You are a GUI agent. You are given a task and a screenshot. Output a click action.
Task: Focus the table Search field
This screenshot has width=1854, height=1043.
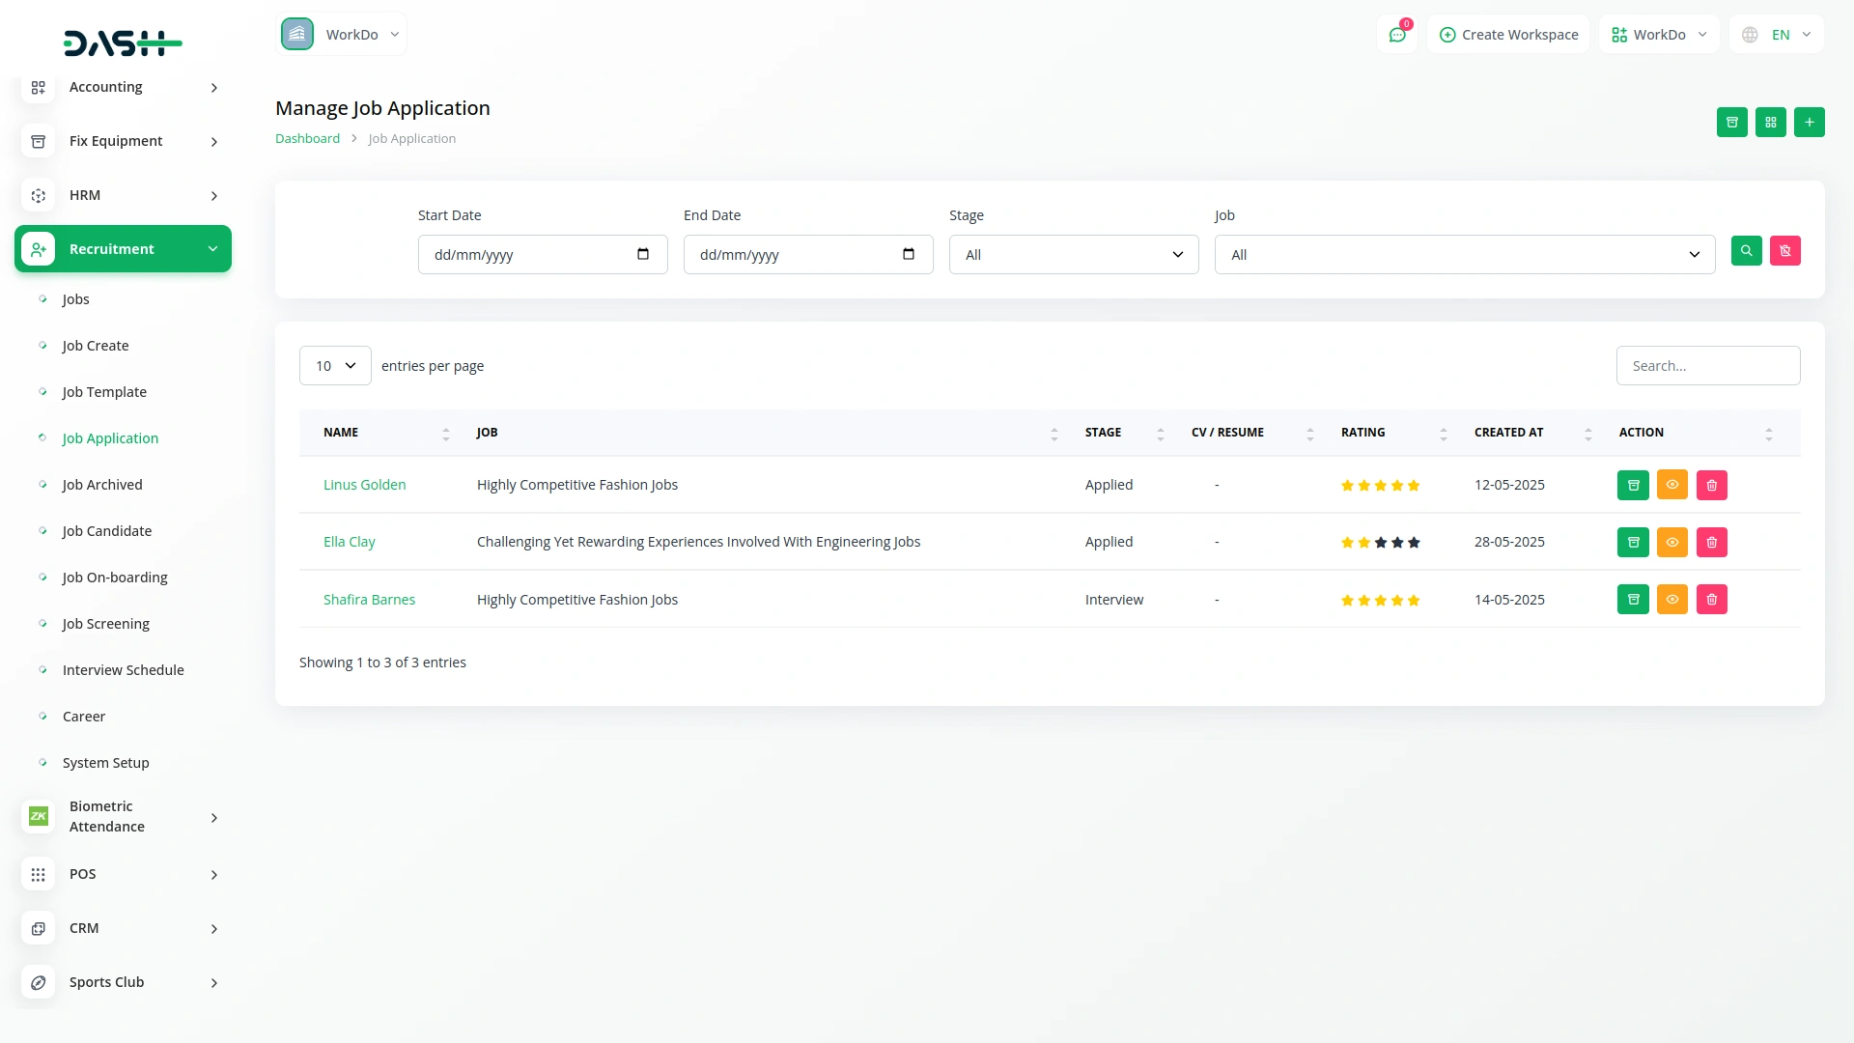click(1707, 366)
